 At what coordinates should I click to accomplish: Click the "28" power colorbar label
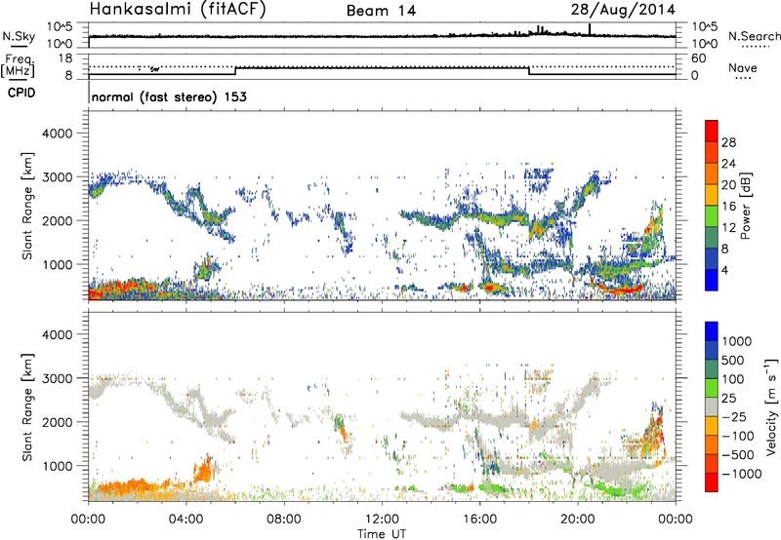[x=728, y=142]
